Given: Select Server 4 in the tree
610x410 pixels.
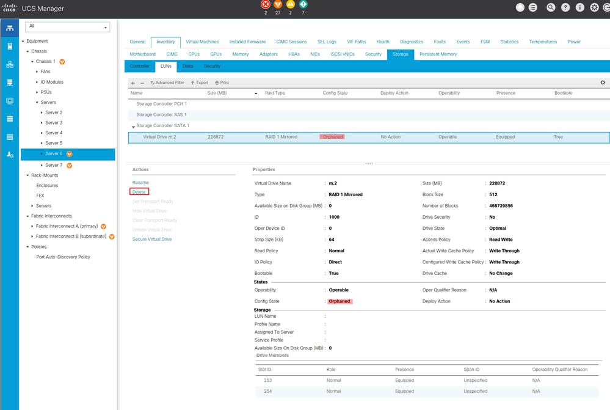Looking at the screenshot, I should coord(54,133).
